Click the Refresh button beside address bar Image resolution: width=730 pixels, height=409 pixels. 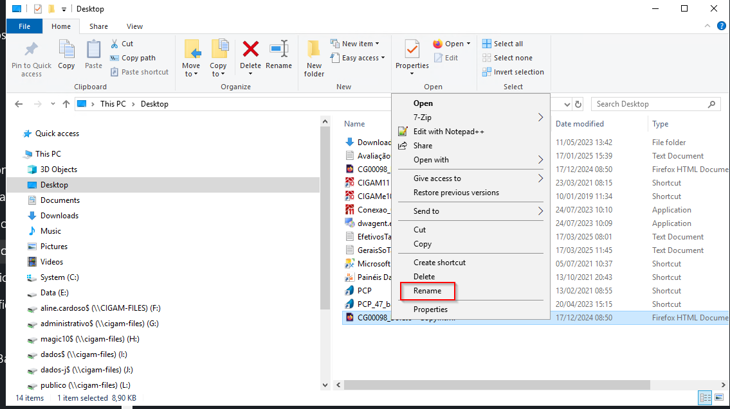[578, 104]
